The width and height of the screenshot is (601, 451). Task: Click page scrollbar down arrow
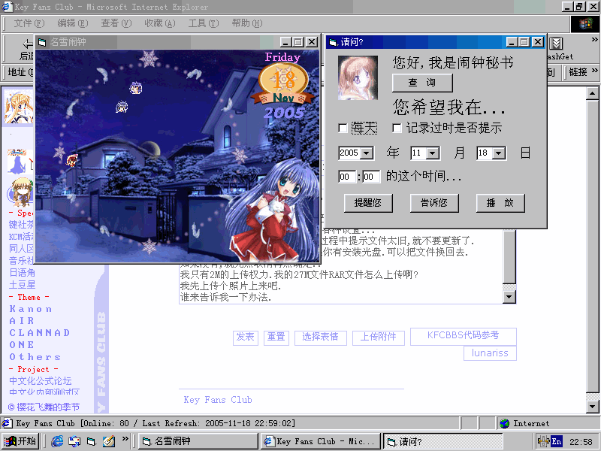click(x=593, y=406)
